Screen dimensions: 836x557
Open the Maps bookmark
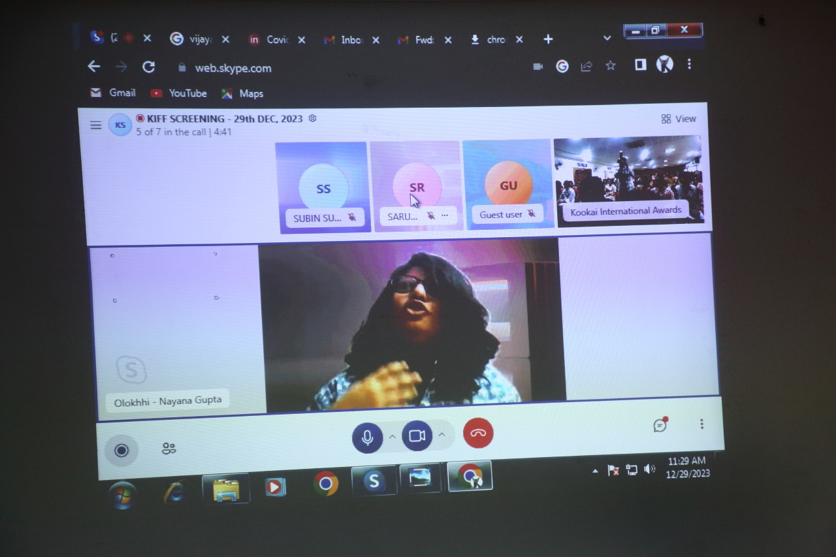coord(242,94)
